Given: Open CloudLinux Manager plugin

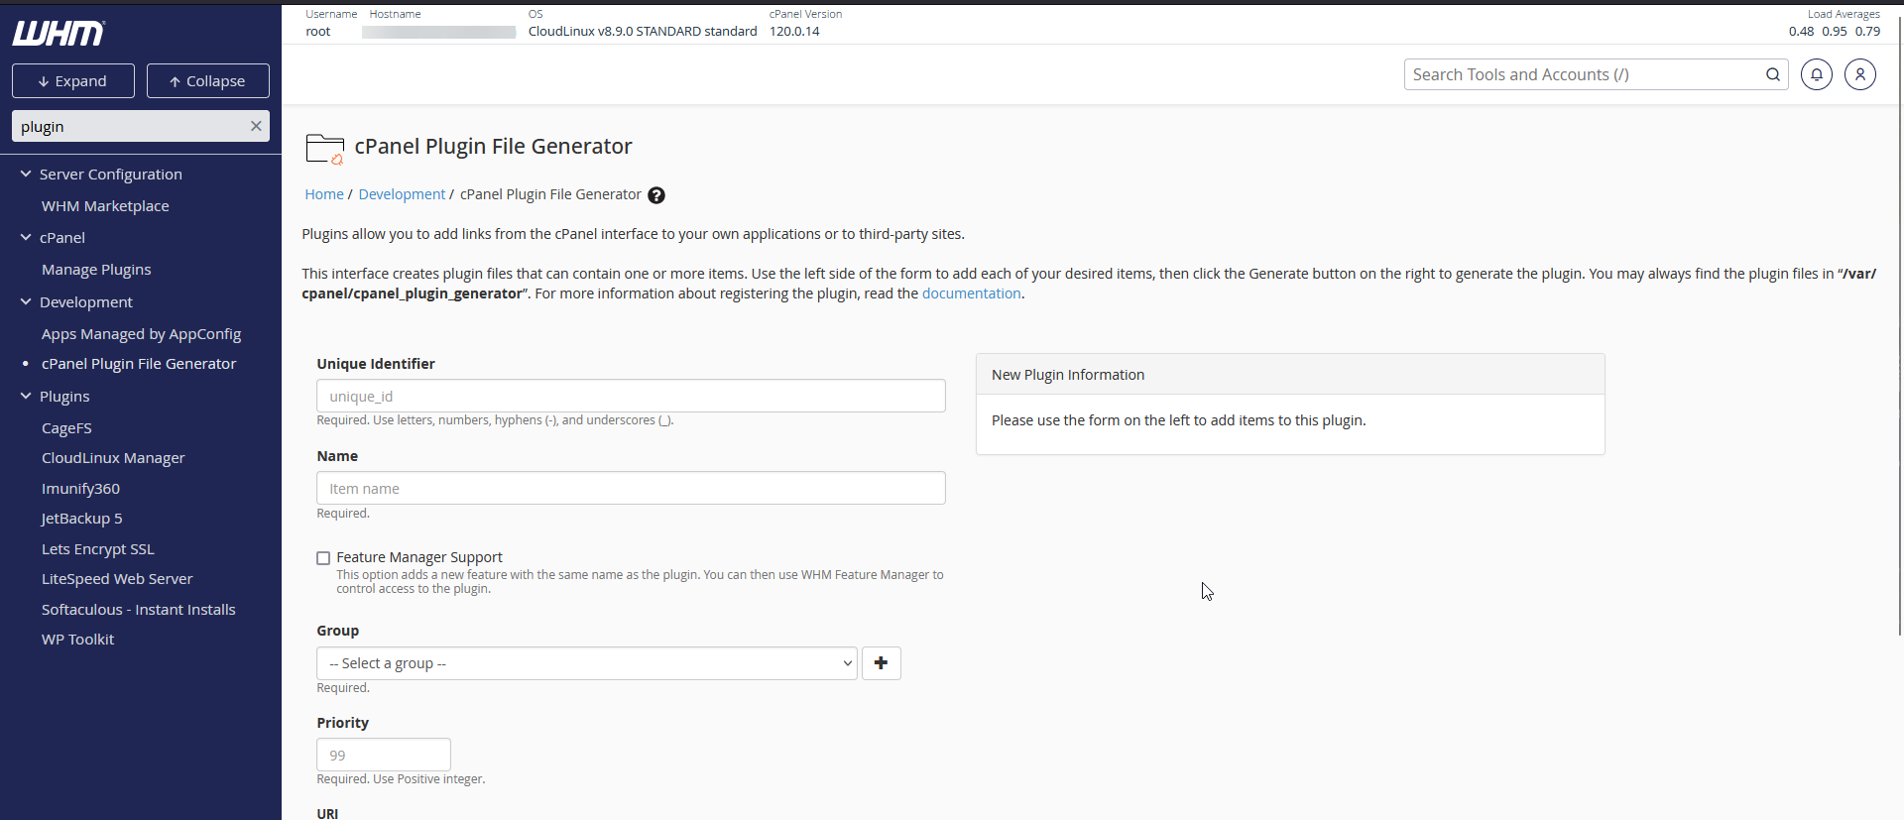Looking at the screenshot, I should [x=113, y=458].
